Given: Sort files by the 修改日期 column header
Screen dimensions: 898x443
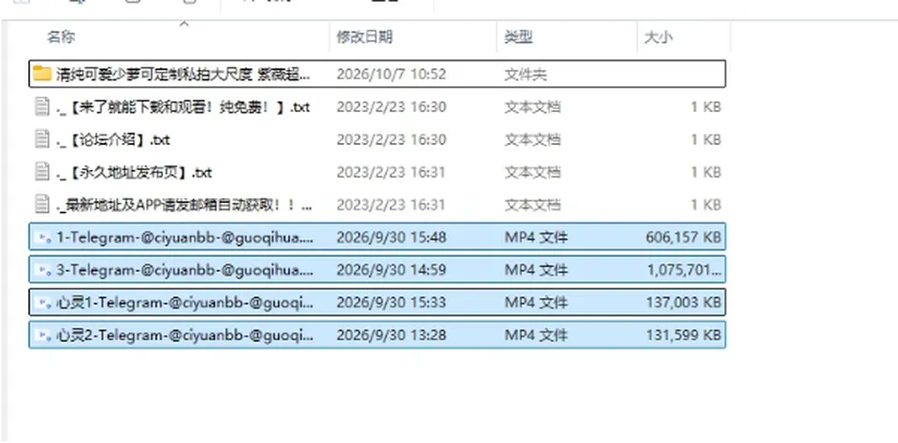Looking at the screenshot, I should pos(364,37).
